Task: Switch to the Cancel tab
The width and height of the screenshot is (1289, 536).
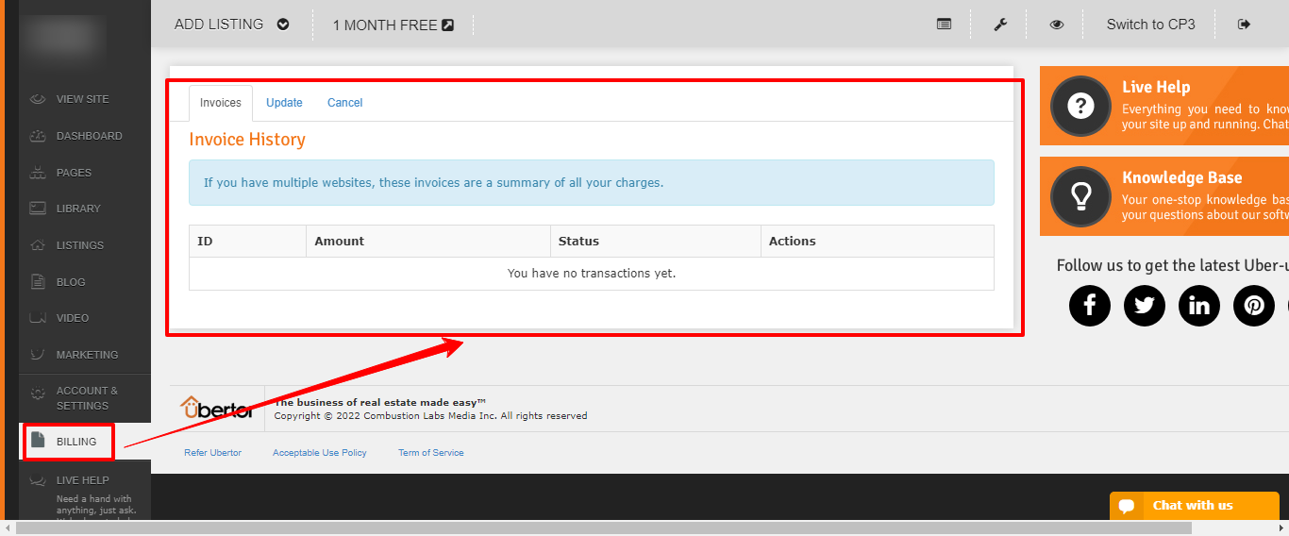Action: (344, 103)
